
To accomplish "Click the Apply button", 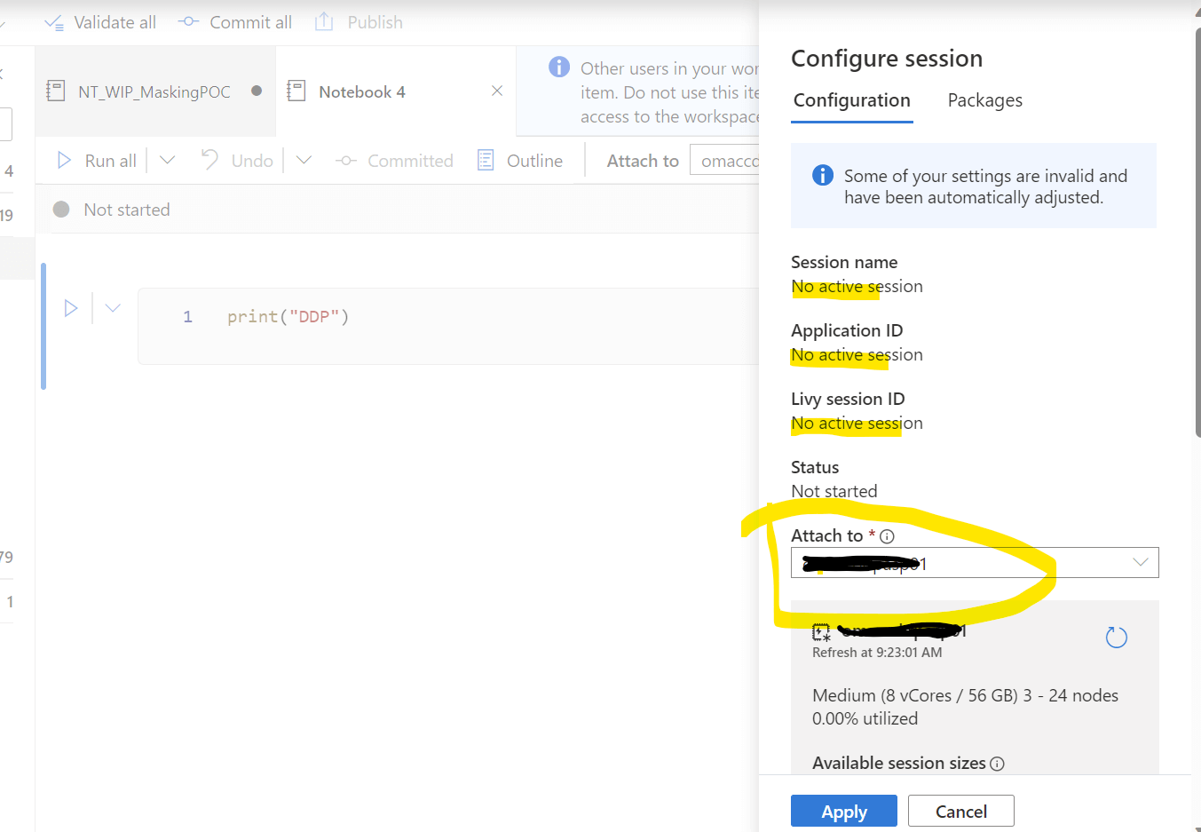I will [x=843, y=812].
